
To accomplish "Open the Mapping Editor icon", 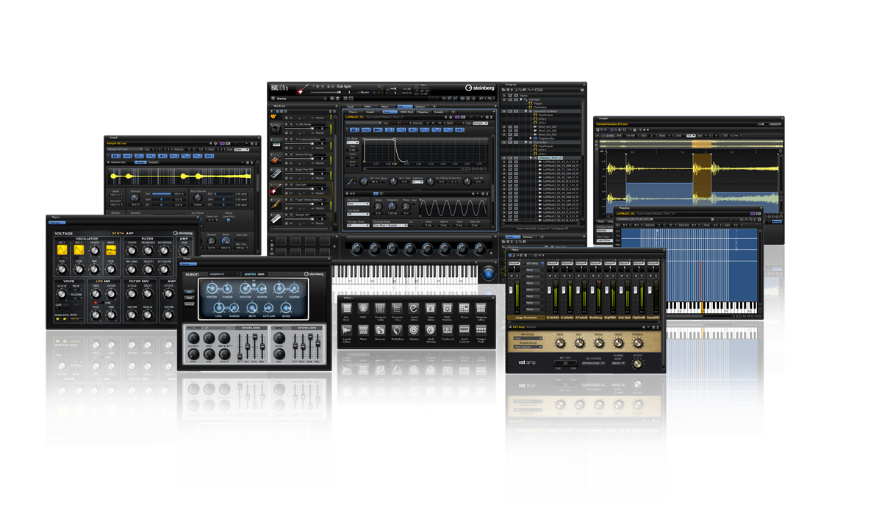I will 481,307.
